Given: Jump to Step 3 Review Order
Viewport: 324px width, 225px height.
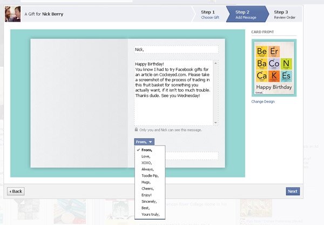Looking at the screenshot, I should coord(285,15).
